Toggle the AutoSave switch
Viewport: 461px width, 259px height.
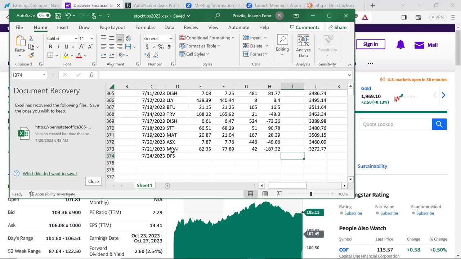(x=44, y=16)
